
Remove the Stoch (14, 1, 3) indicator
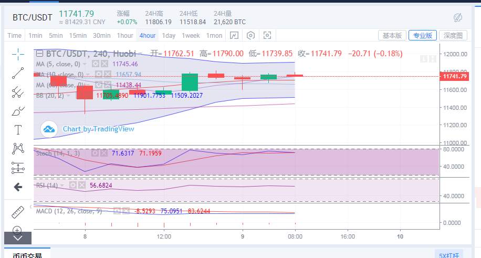pos(104,153)
